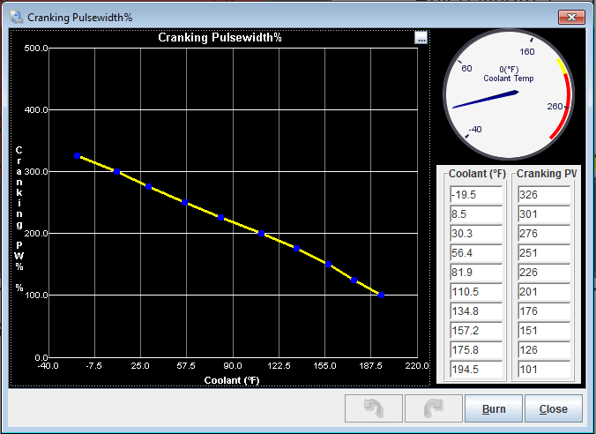Click the coolant field showing 56.4
The height and width of the screenshot is (434, 596).
coord(474,252)
